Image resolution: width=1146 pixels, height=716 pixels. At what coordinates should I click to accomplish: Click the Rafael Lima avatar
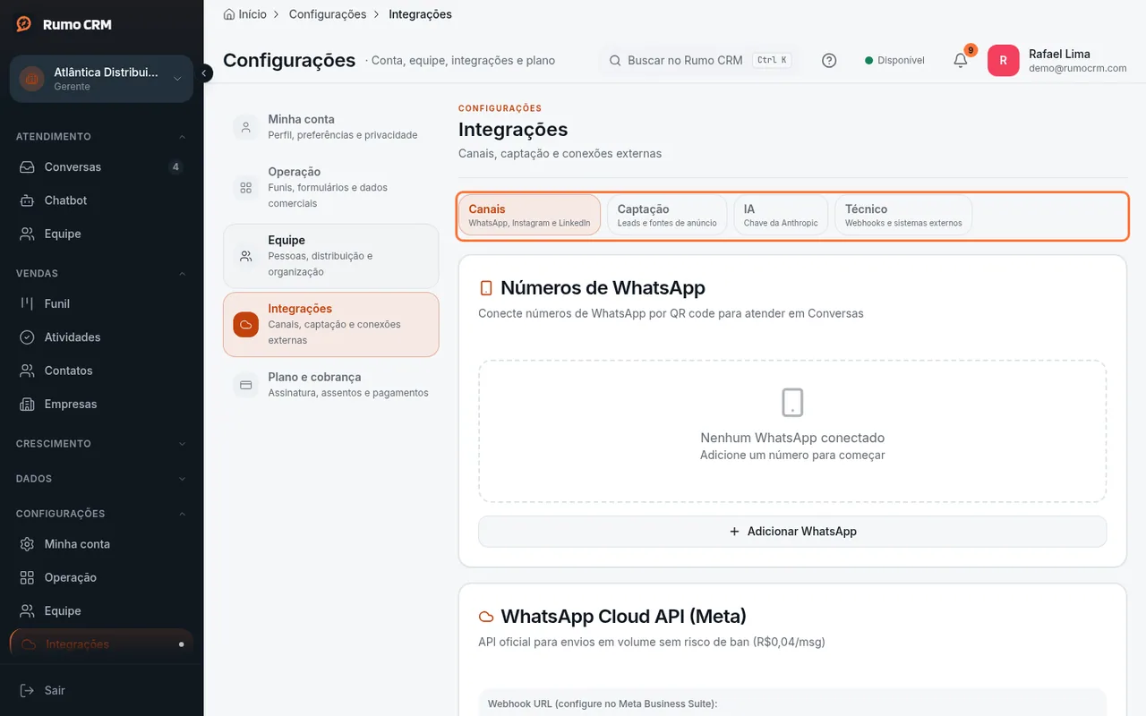tap(1003, 60)
